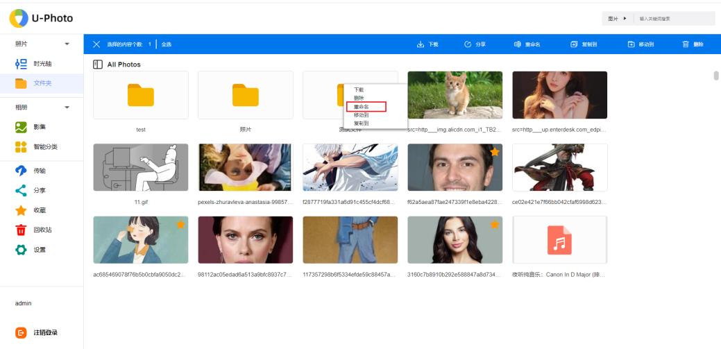
Task: Toggle favorite star on the illustrated girl image
Action: point(180,225)
